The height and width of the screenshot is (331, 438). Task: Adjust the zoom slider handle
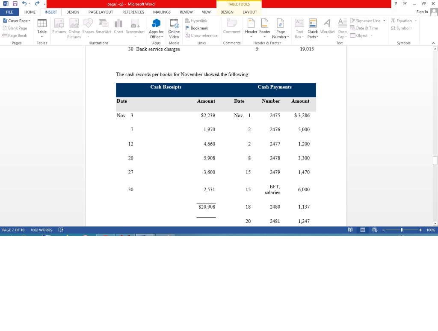pos(402,230)
